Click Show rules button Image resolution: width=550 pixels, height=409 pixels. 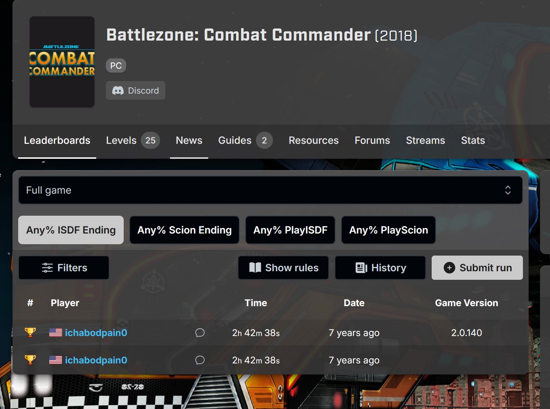283,268
